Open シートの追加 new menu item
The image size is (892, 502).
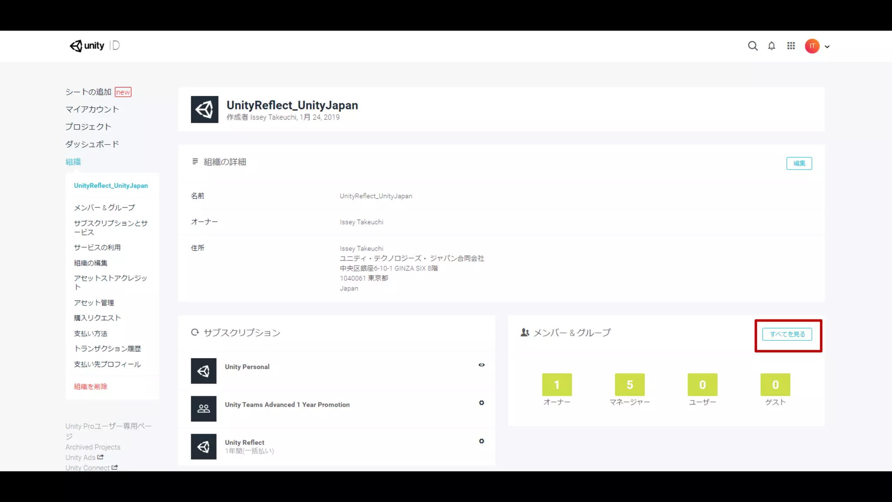(98, 92)
